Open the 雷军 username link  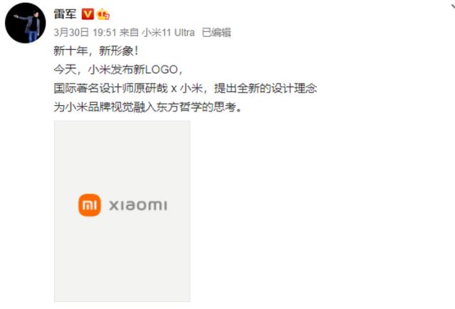(x=65, y=14)
